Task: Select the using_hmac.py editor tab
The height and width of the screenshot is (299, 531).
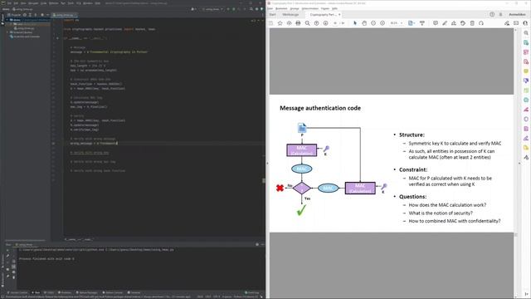Action: coord(65,15)
